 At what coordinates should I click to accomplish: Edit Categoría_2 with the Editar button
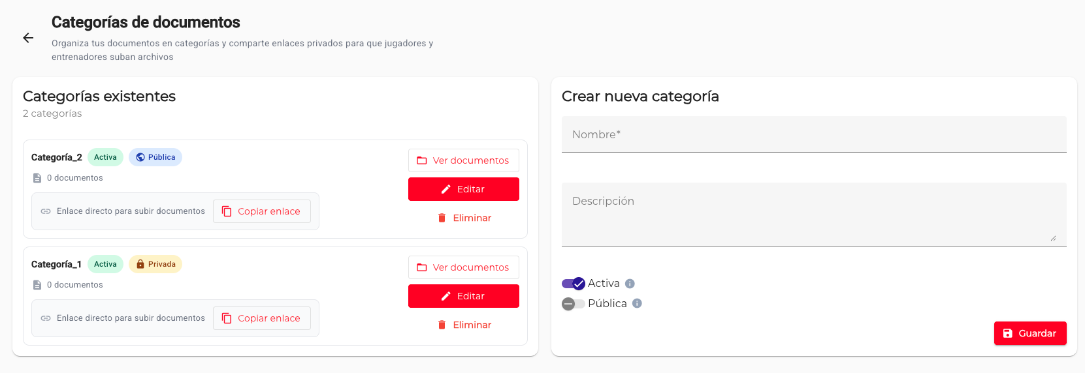coord(463,189)
